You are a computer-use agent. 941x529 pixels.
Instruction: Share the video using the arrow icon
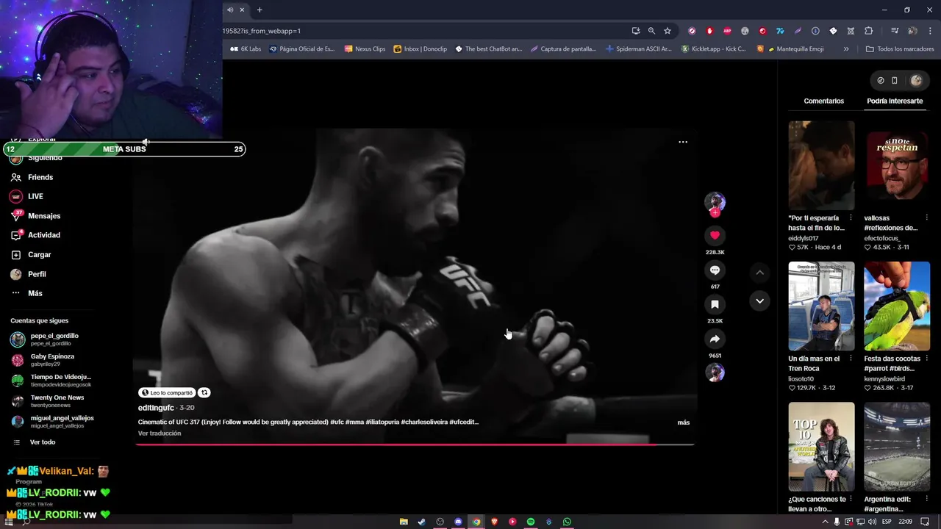point(715,339)
